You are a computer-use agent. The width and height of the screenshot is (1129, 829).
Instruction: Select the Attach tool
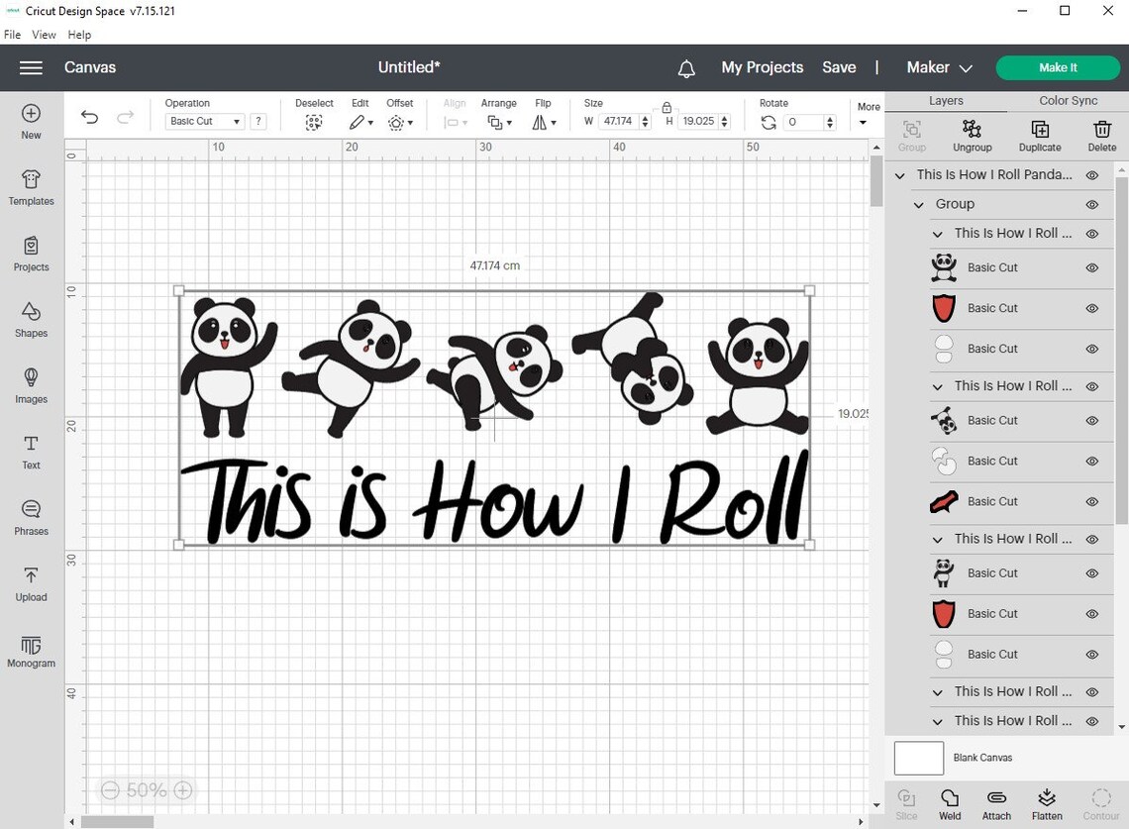pos(996,802)
